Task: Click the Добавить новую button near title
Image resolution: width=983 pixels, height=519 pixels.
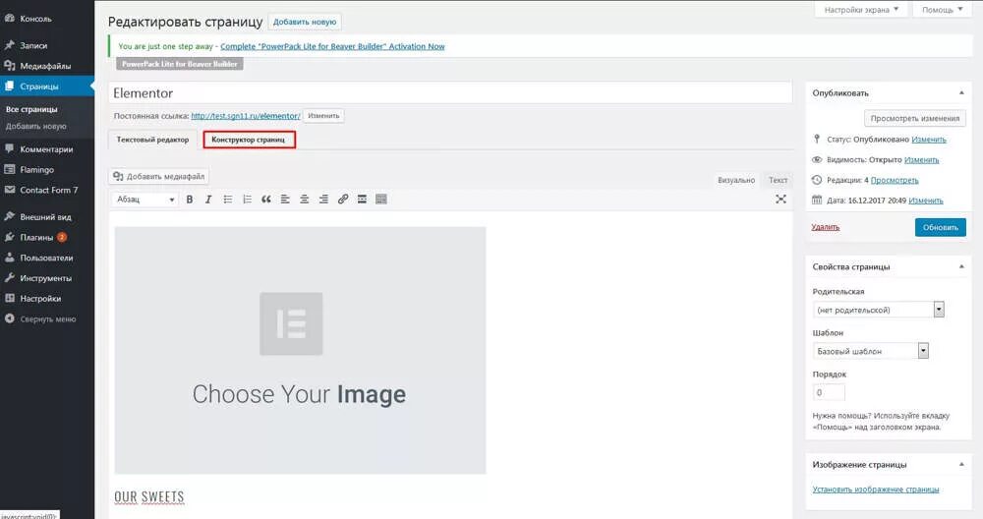Action: coord(305,22)
